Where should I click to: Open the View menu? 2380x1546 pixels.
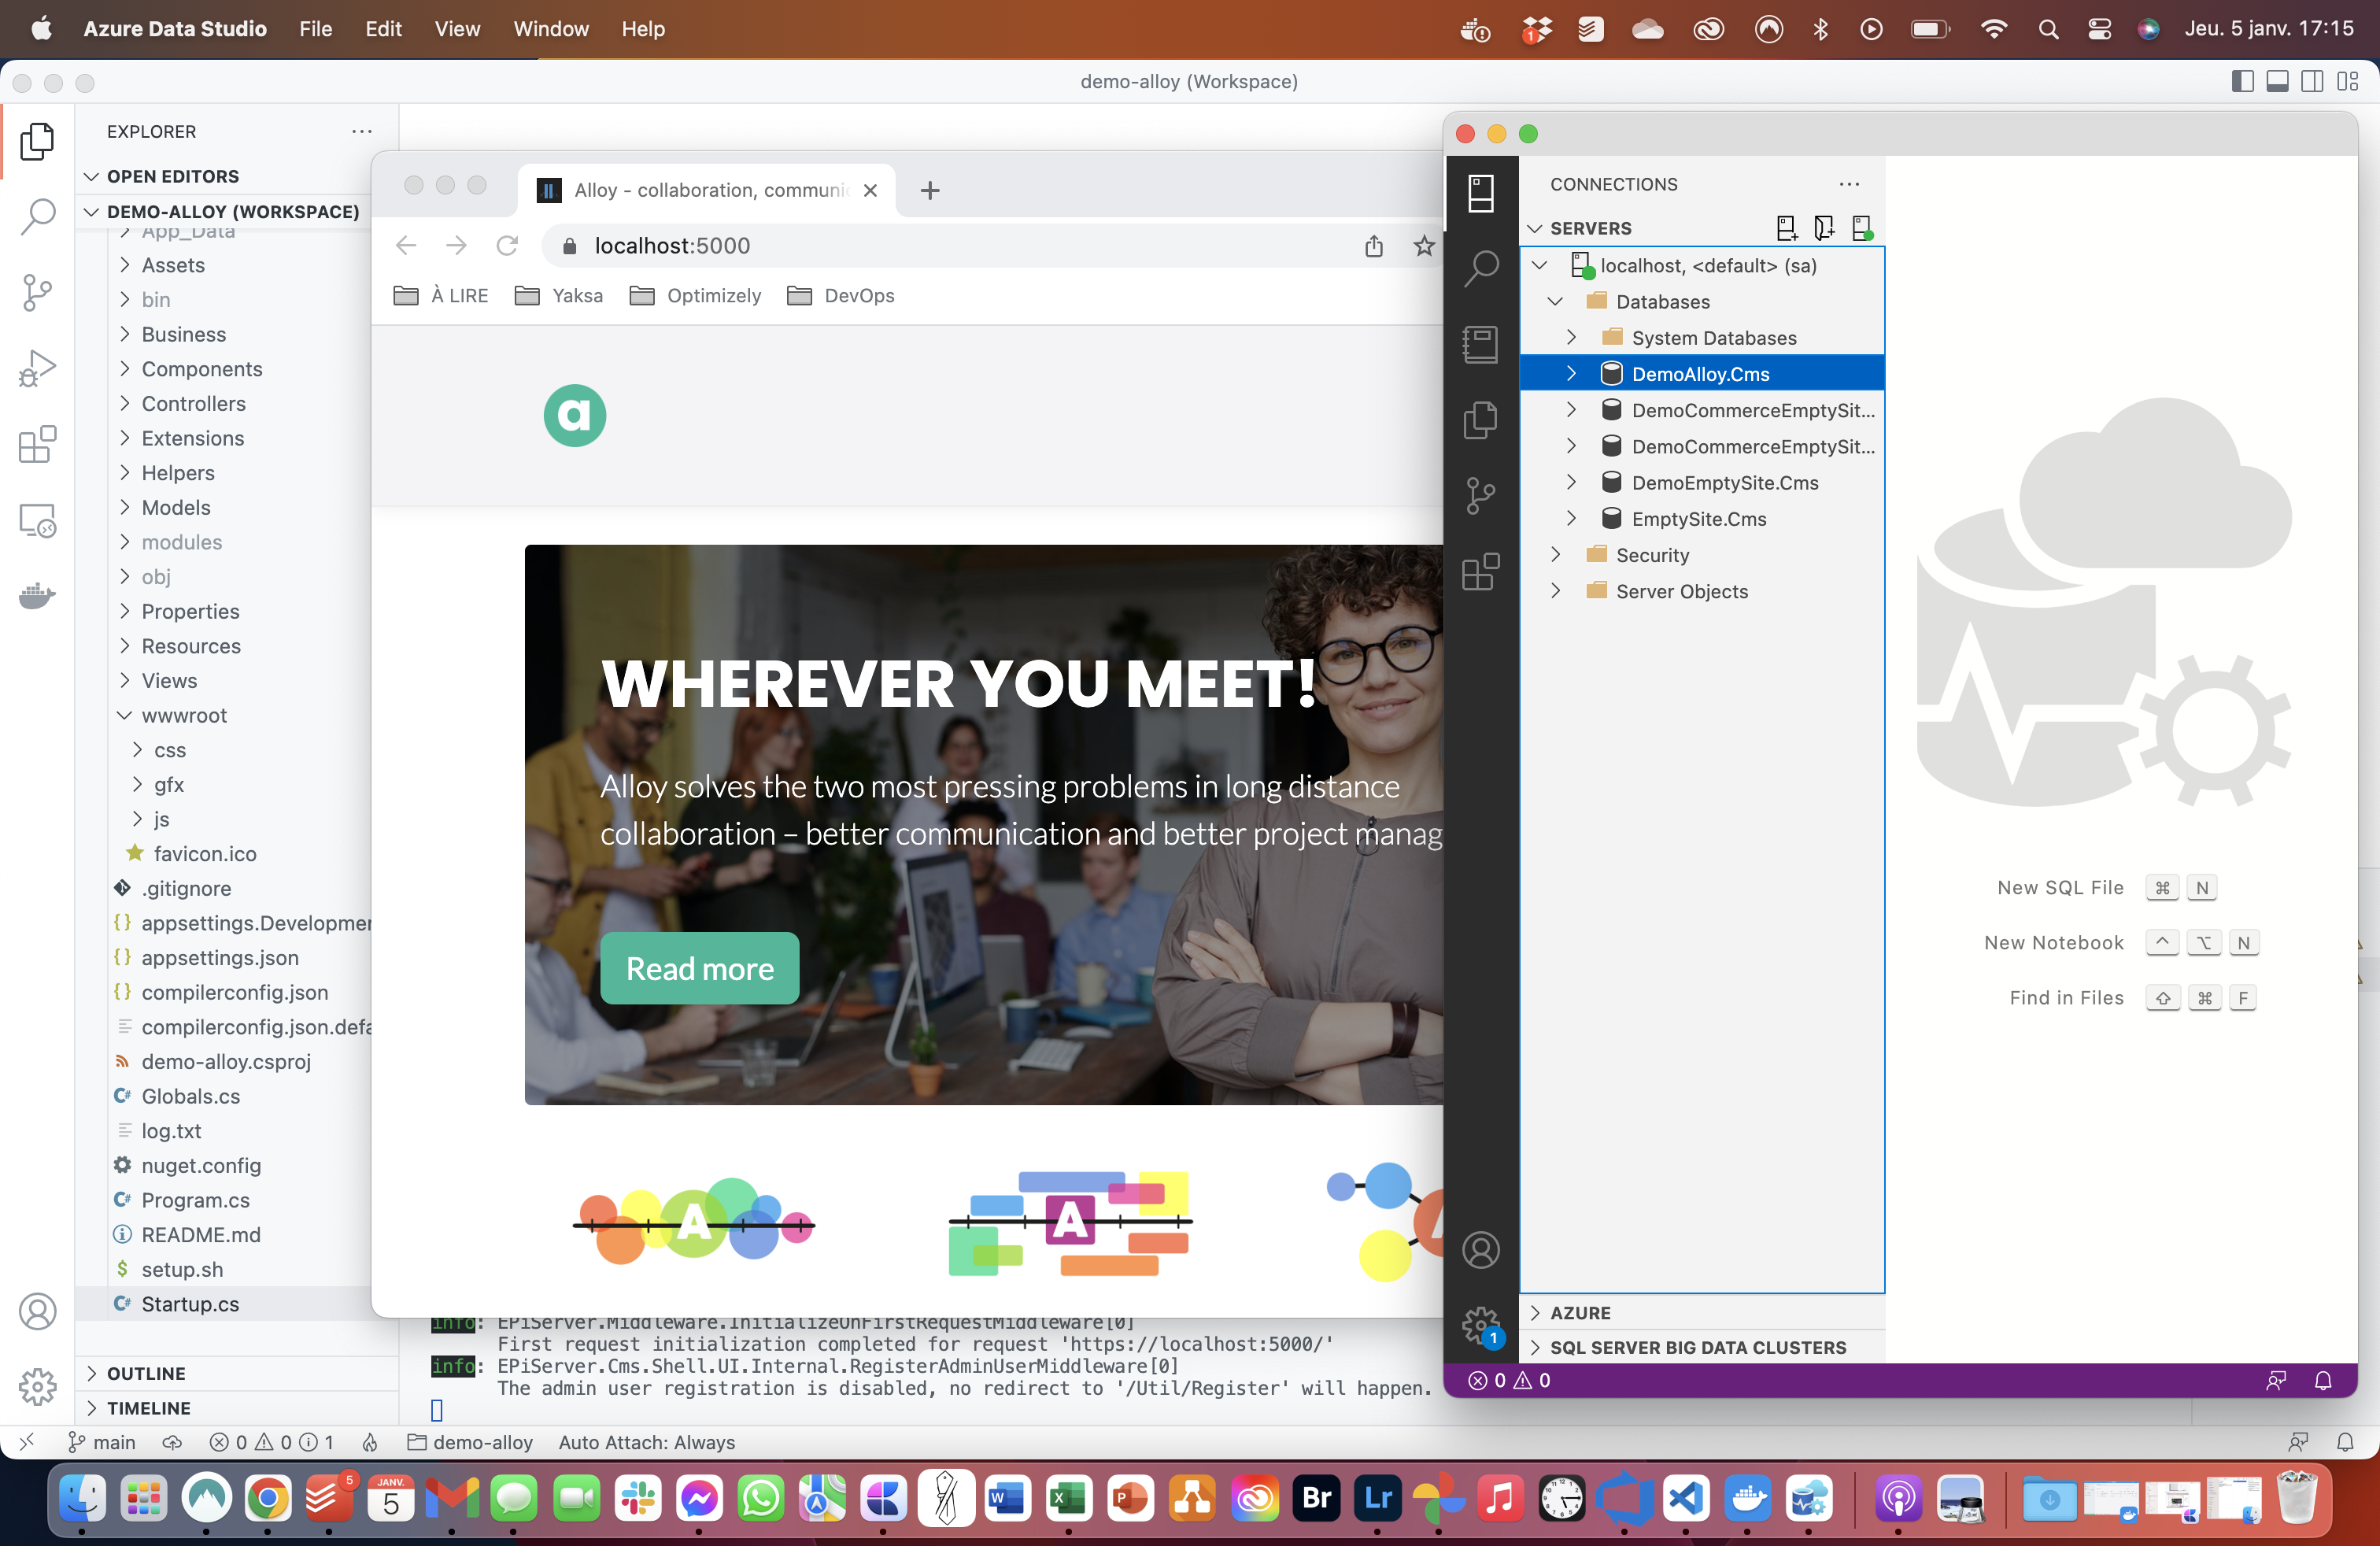click(457, 29)
